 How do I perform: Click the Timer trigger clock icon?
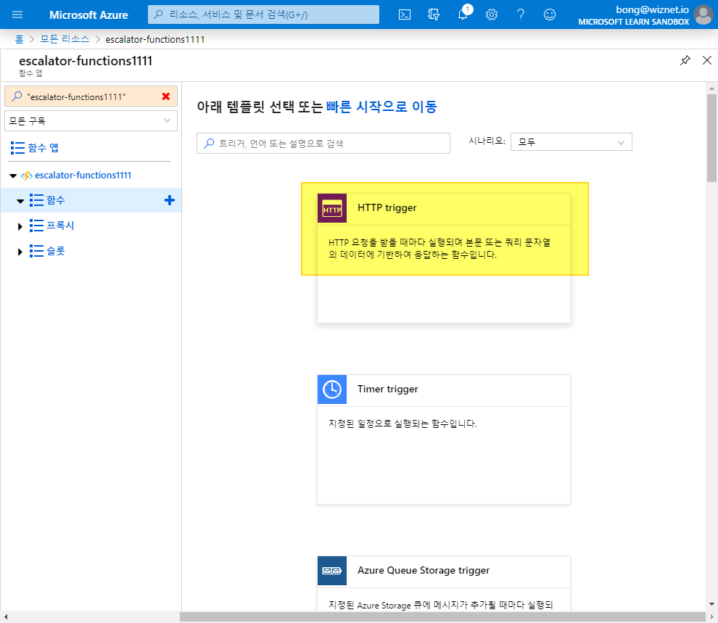click(x=332, y=389)
